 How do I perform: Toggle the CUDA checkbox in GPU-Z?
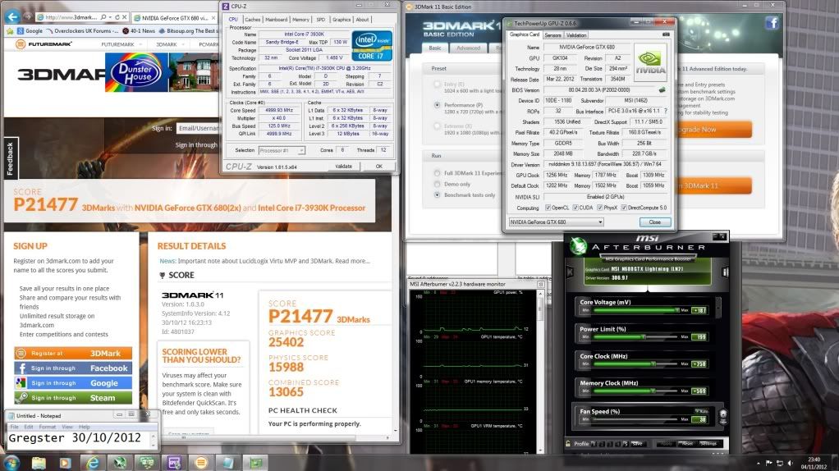click(575, 208)
